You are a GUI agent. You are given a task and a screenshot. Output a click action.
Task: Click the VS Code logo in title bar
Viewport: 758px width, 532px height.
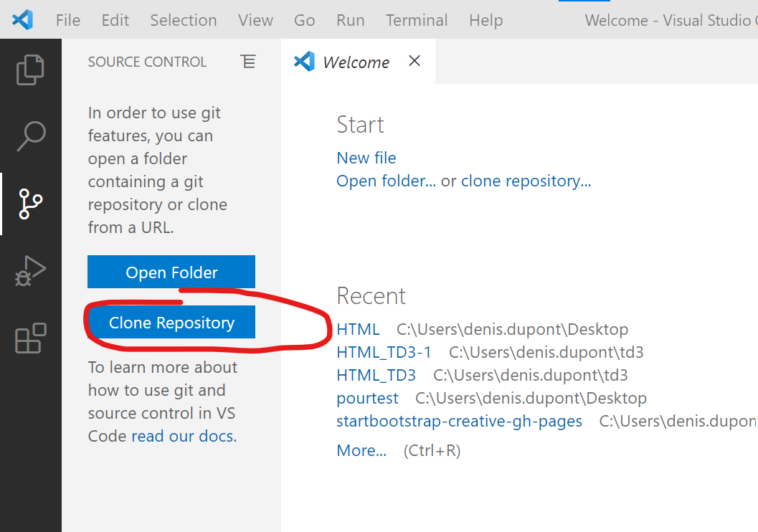coord(22,20)
